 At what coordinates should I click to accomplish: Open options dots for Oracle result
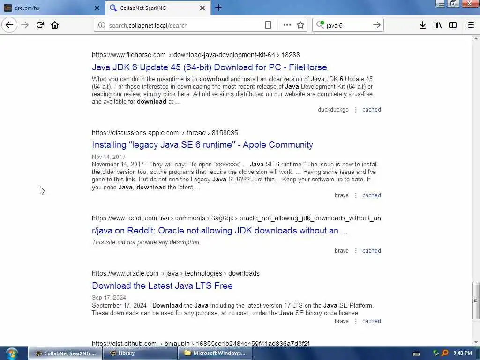pyautogui.click(x=356, y=321)
